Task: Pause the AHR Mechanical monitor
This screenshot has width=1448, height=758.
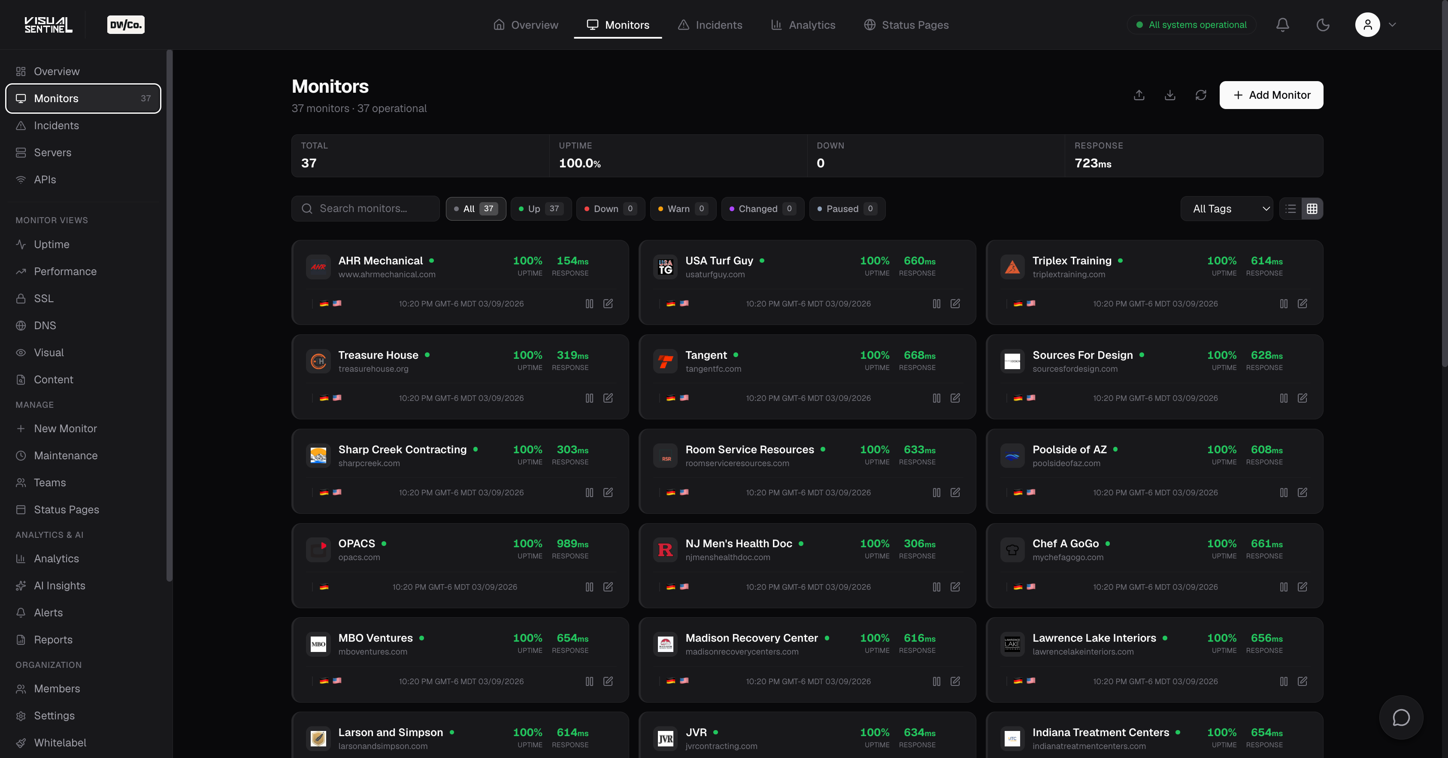Action: (x=589, y=303)
